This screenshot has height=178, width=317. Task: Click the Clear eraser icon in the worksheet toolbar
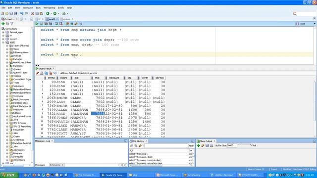tap(76, 24)
